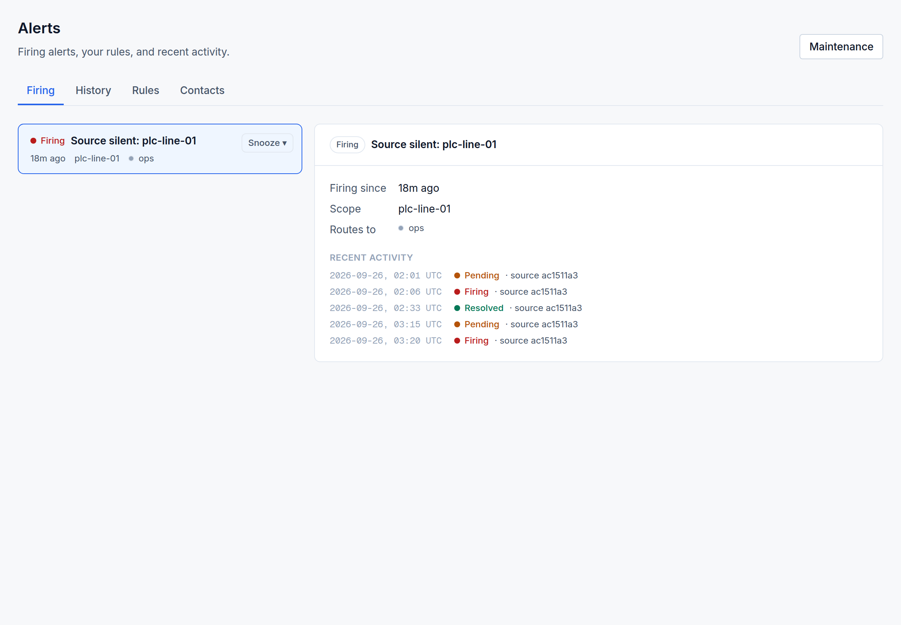Expand the Snooze dropdown on the alert card
This screenshot has height=625, width=901.
click(267, 143)
